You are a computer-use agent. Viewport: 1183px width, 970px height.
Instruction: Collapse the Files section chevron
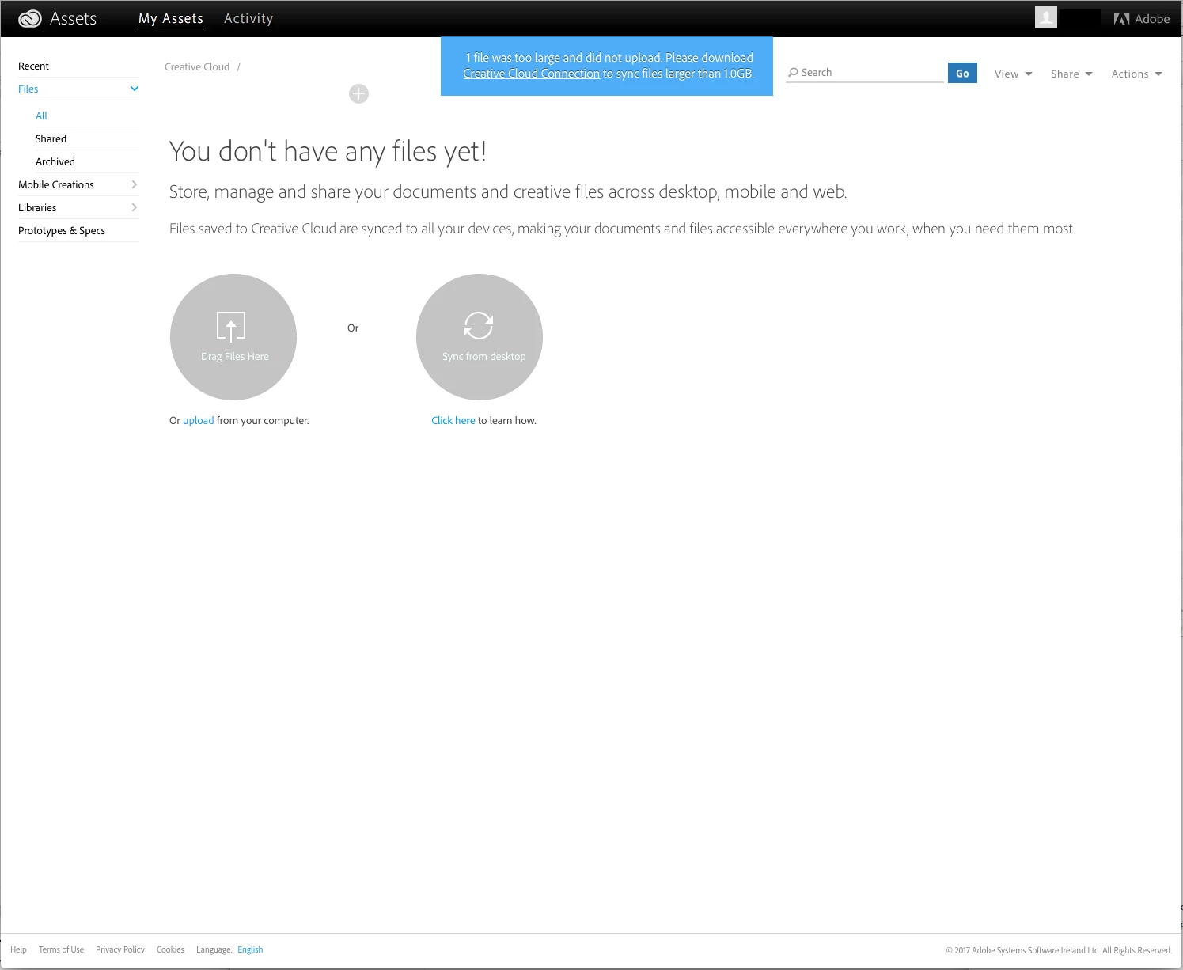click(135, 89)
